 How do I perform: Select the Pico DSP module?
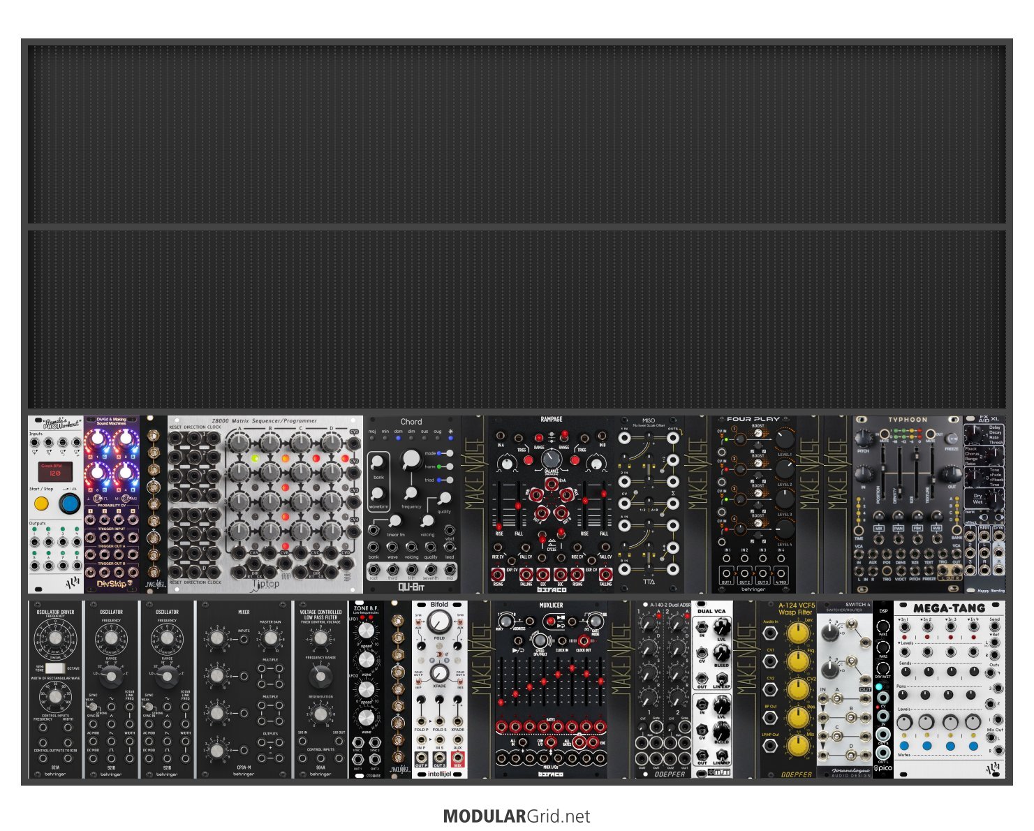pos(883,690)
